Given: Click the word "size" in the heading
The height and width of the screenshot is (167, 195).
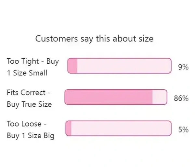Looking at the screenshot, I should pos(145,39).
